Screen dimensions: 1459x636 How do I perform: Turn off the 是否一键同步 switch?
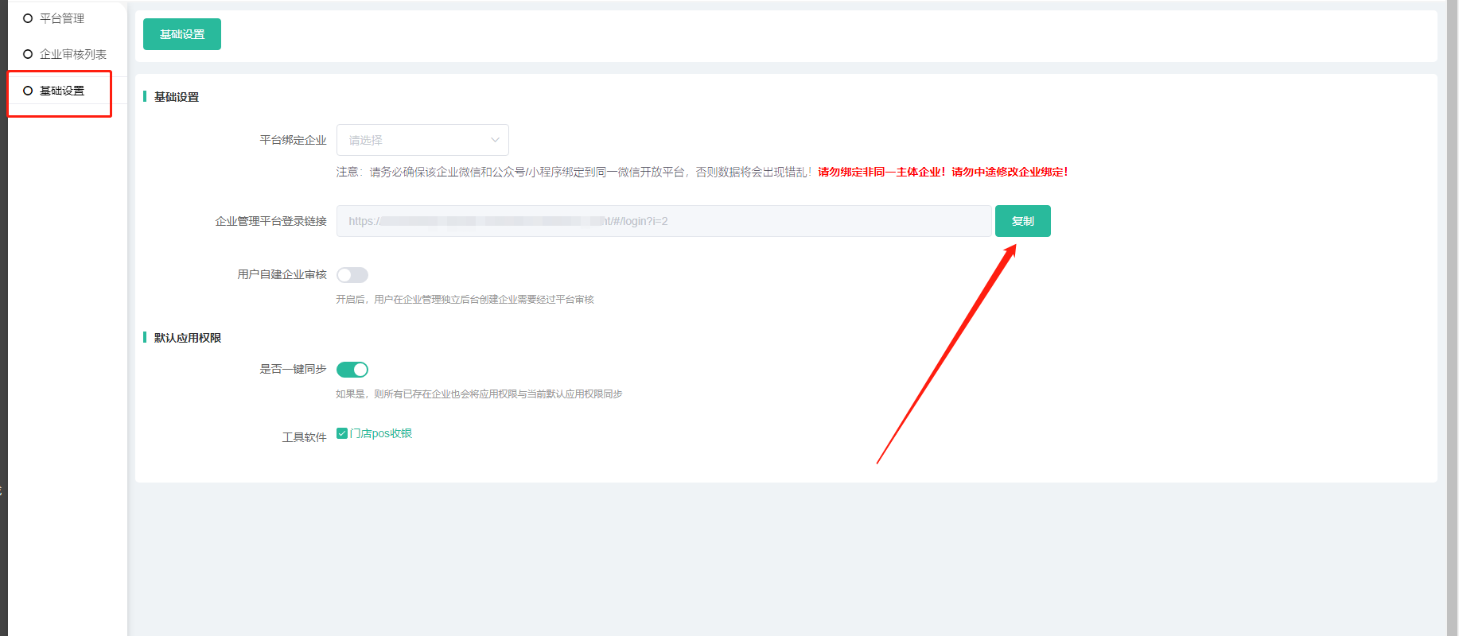pyautogui.click(x=352, y=370)
